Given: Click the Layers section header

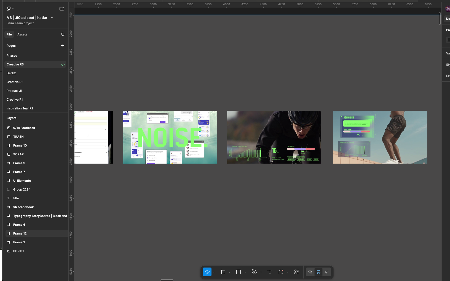Looking at the screenshot, I should [11, 118].
